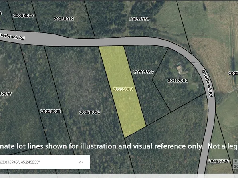Image resolution: width=238 pixels, height=178 pixels.
Task: Click the 20058038 label north of Otterbrook Rd
Action: (24, 16)
